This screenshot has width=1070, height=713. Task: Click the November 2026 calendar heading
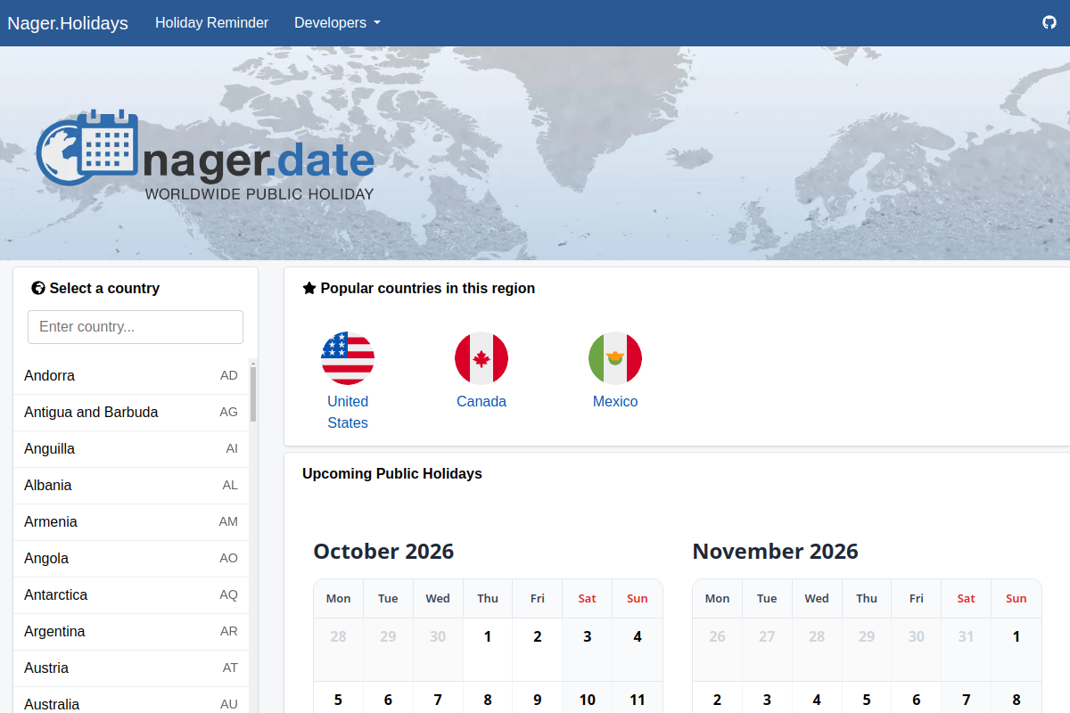(775, 552)
